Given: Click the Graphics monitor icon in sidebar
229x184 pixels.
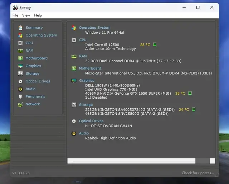Looking at the screenshot, I should click(20, 66).
